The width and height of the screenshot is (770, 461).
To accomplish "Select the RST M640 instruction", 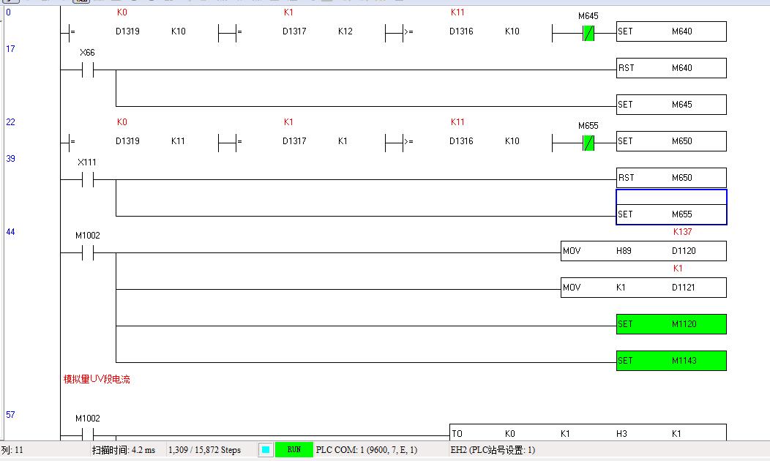I will [x=671, y=69].
